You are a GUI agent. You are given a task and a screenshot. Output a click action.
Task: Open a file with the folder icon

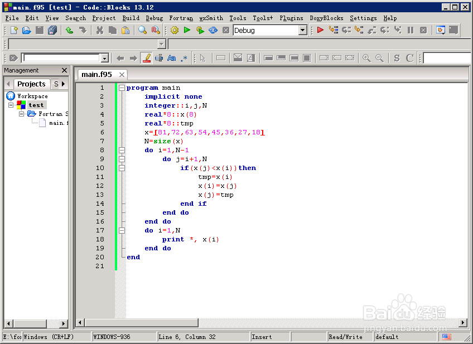tap(27, 30)
